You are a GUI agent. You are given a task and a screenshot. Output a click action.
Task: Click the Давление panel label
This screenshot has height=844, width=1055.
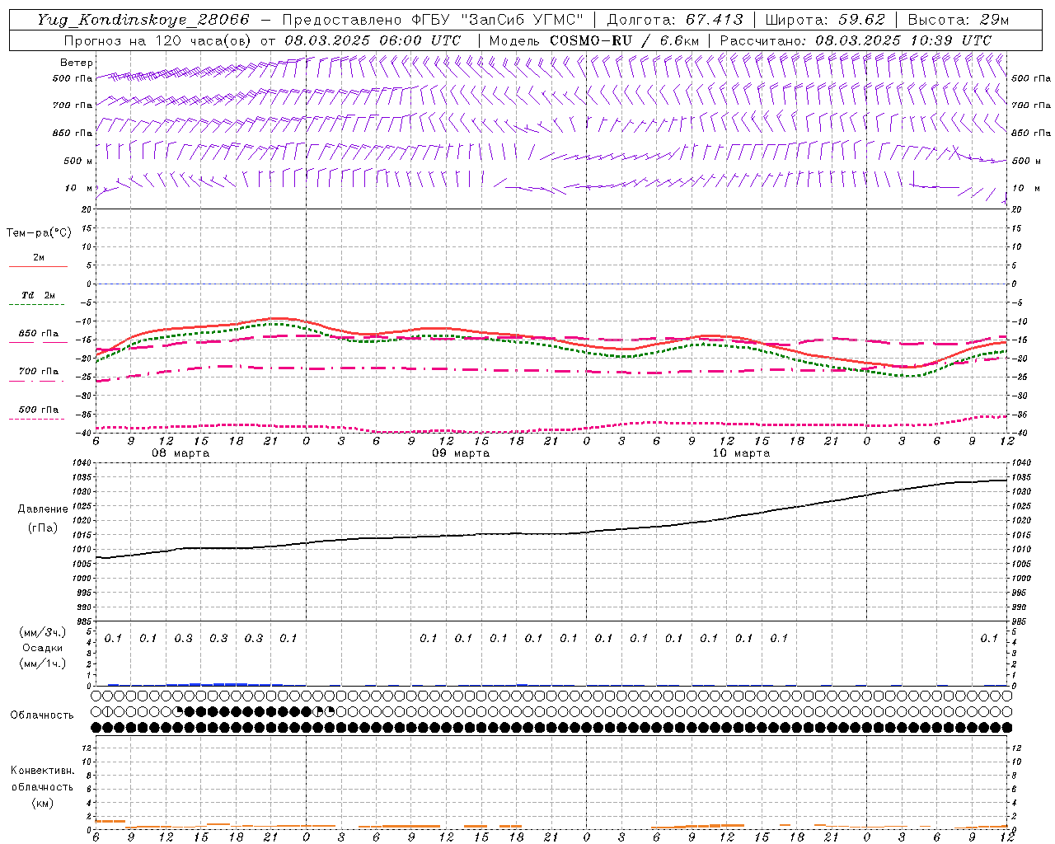pos(43,509)
